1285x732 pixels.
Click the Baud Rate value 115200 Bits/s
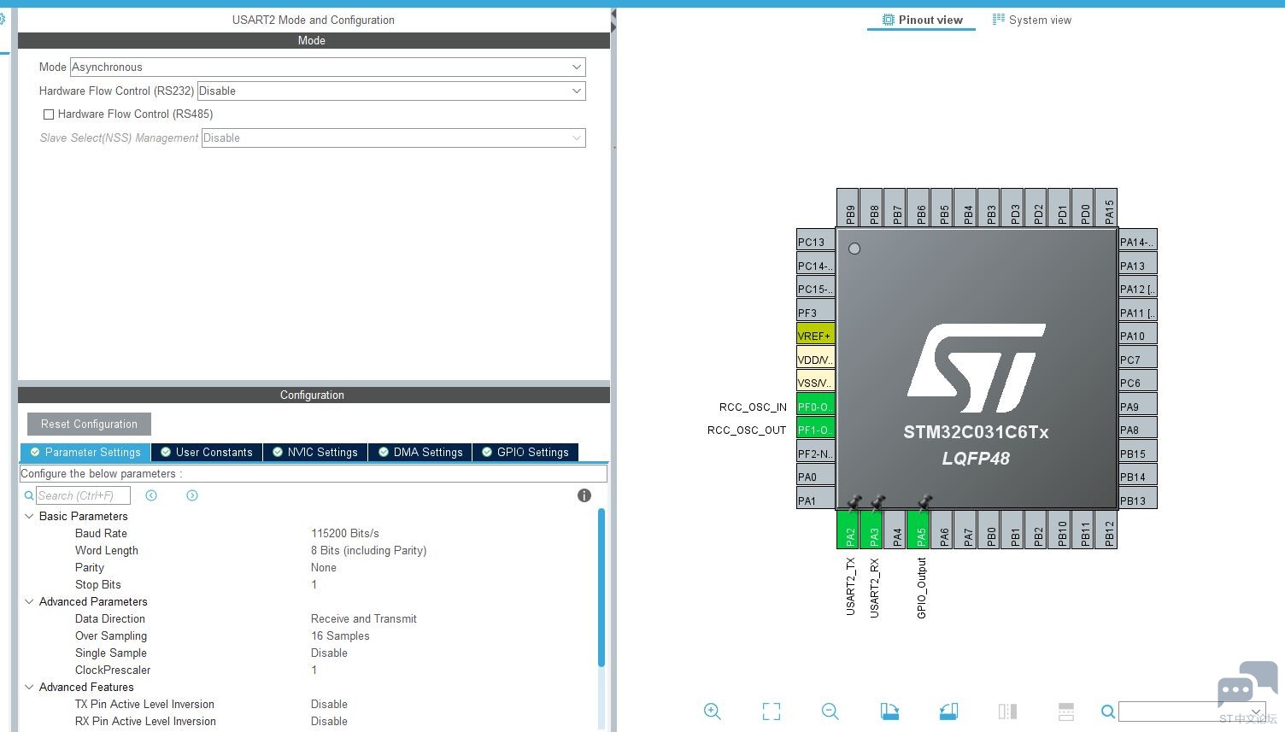pos(345,533)
